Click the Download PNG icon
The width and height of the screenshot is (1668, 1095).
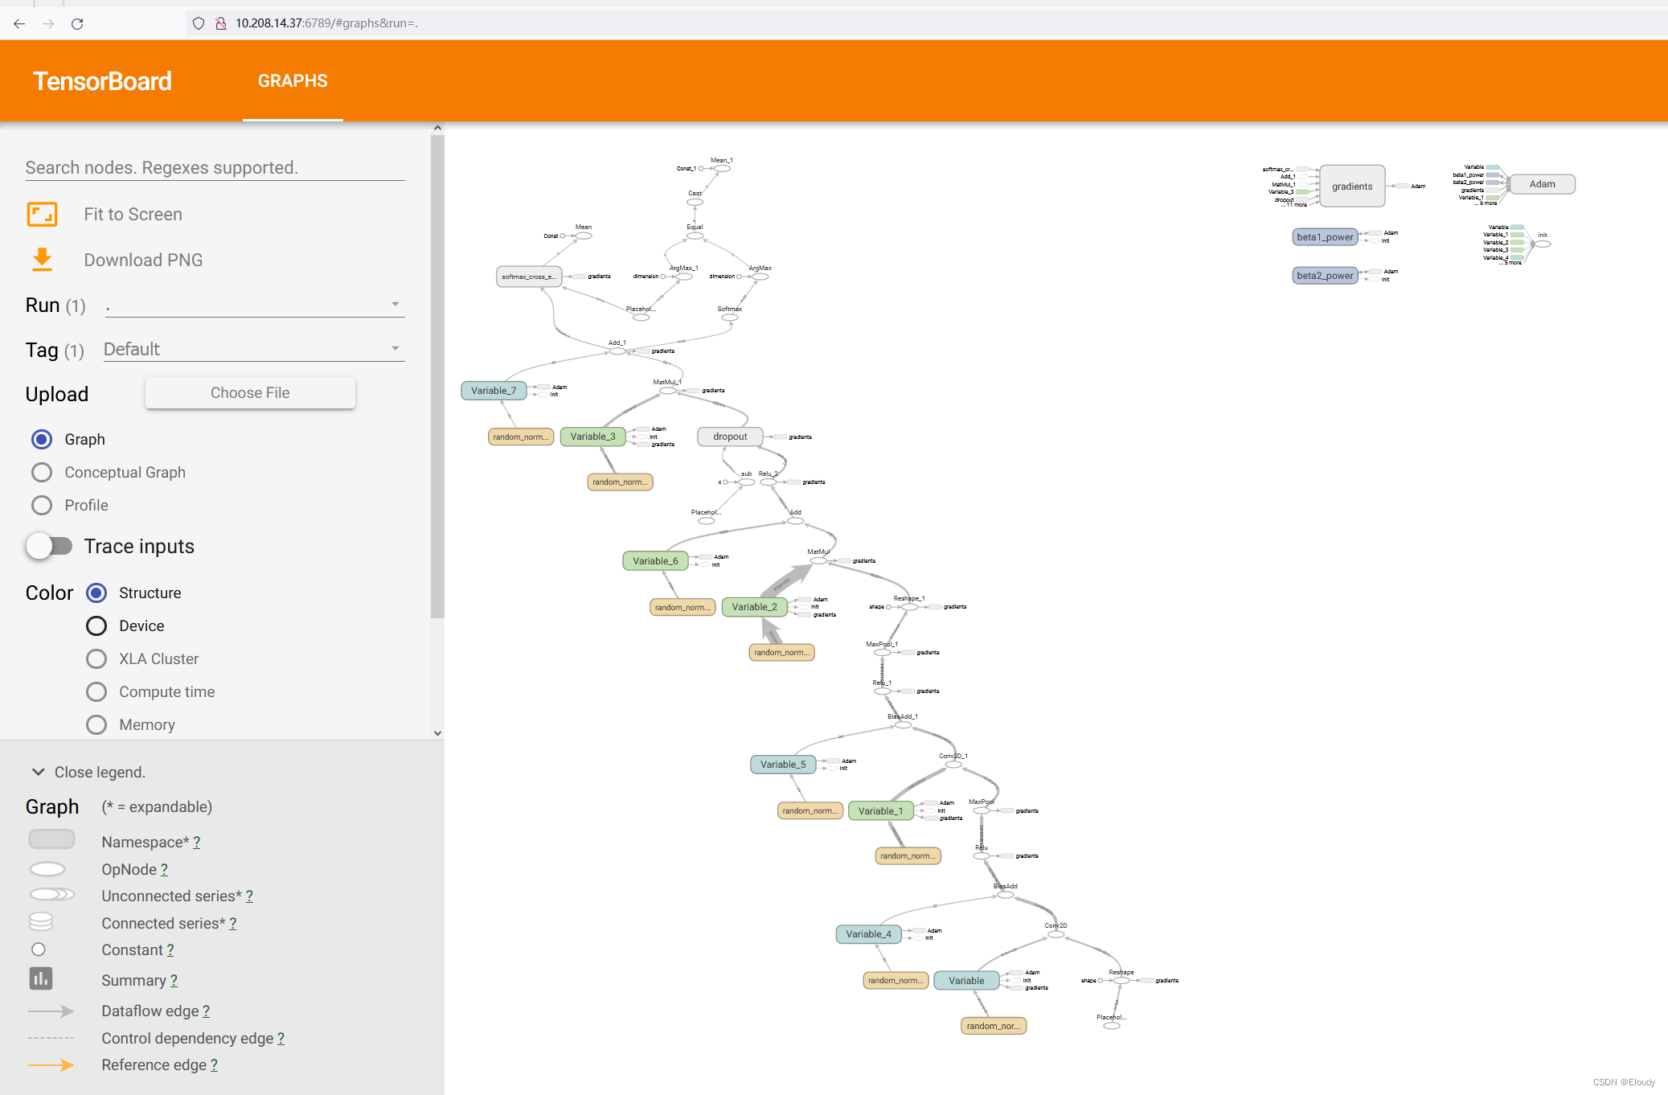click(42, 260)
